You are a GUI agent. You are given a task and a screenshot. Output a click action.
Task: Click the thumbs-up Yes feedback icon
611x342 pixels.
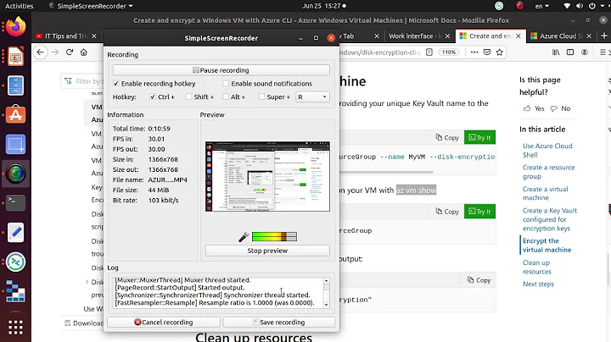(527, 108)
